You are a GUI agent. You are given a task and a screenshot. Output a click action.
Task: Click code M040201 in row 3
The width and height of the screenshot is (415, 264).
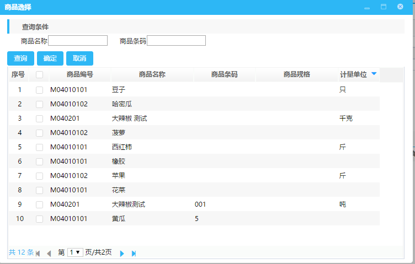click(x=65, y=118)
